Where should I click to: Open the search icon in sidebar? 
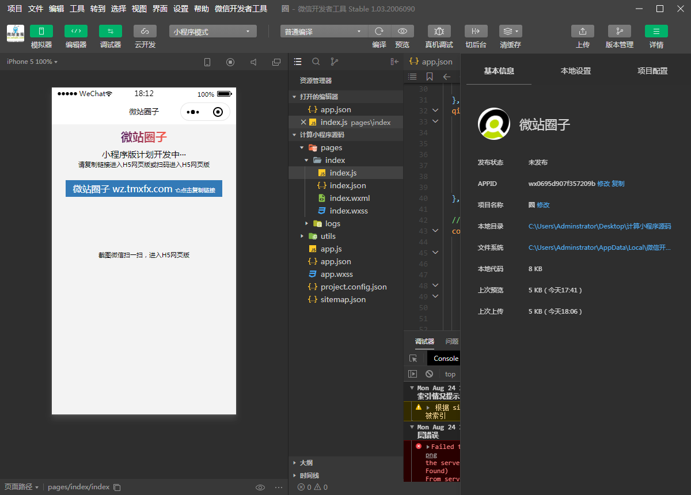point(316,62)
